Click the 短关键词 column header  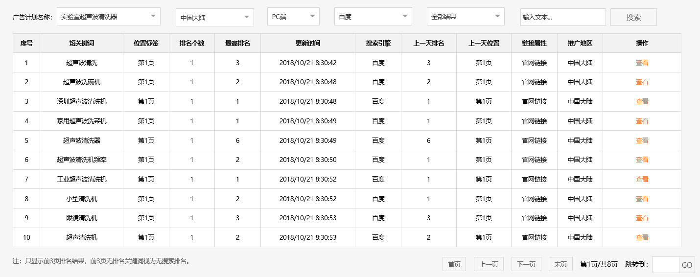click(81, 43)
